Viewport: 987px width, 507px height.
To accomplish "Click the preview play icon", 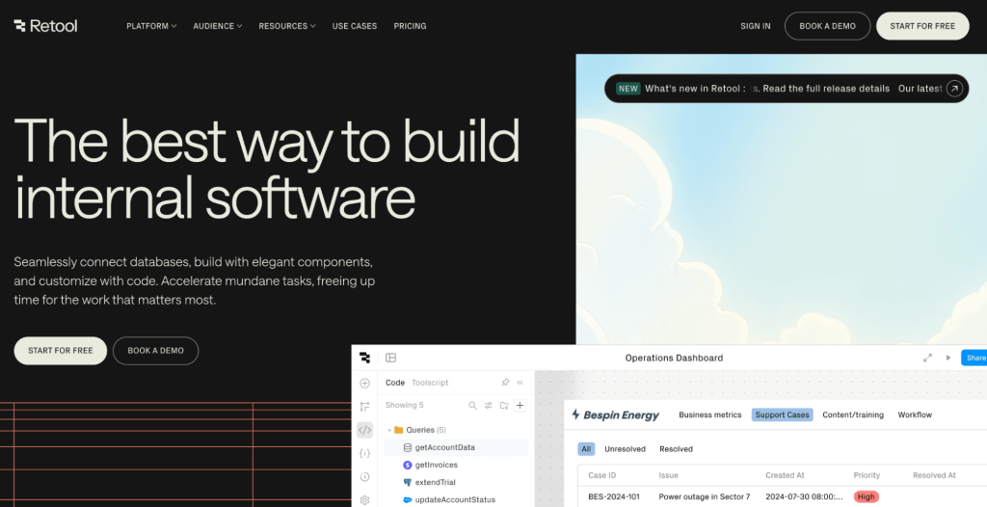I will [948, 358].
